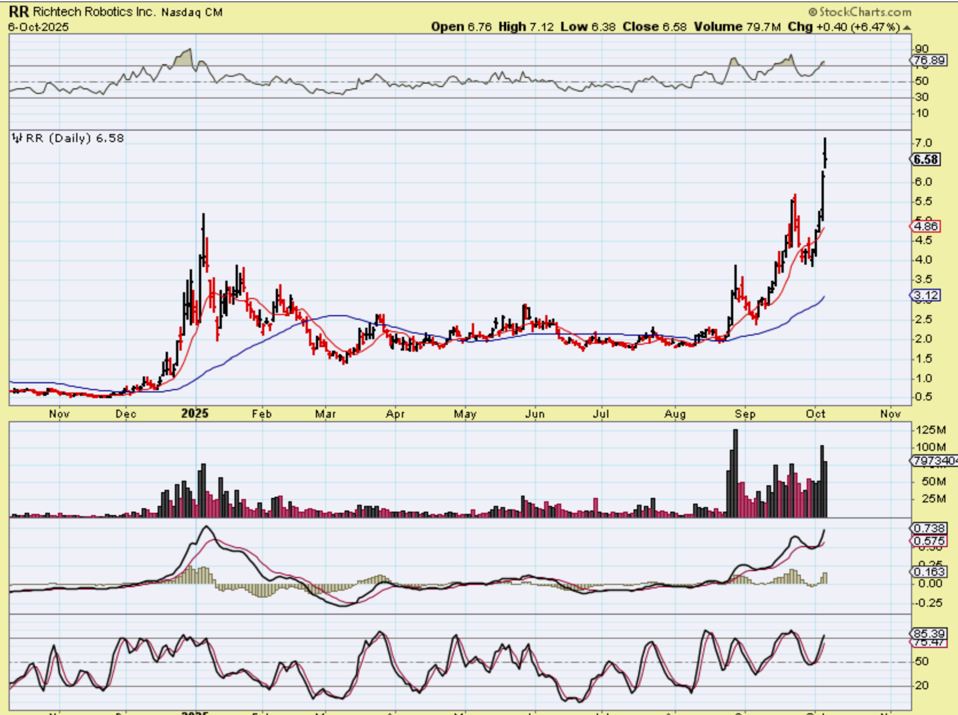Open the © StockCharts.com attribution

point(860,11)
